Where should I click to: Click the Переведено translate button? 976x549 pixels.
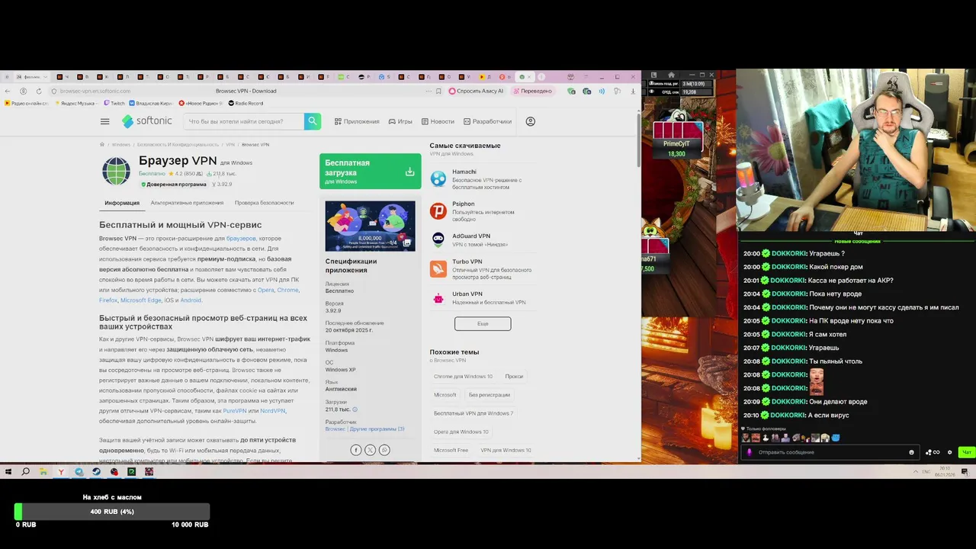click(x=533, y=91)
